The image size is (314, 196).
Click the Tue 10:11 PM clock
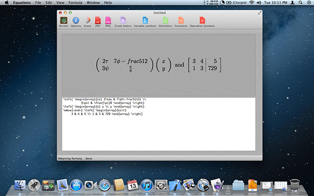(x=276, y=3)
